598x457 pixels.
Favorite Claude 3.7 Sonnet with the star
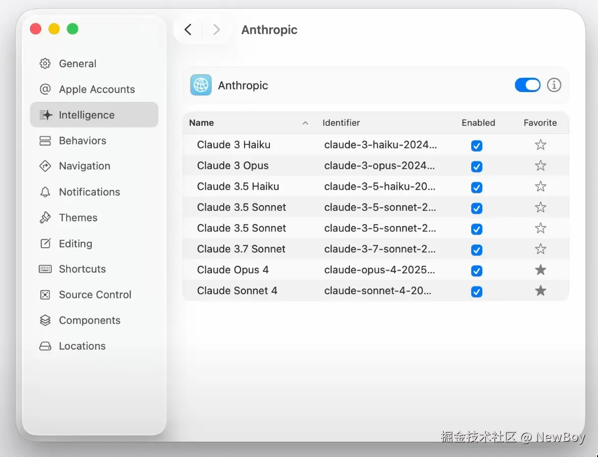point(540,249)
